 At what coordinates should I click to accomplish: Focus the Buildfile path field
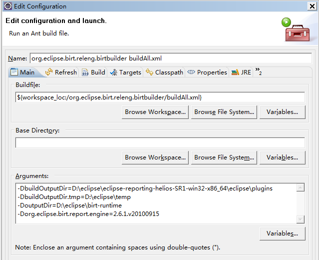tap(160, 97)
